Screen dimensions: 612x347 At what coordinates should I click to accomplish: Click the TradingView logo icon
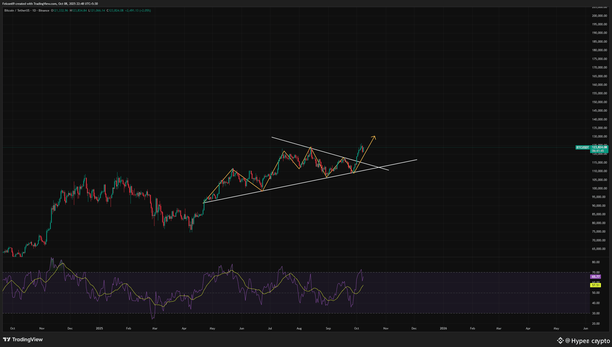(7, 339)
